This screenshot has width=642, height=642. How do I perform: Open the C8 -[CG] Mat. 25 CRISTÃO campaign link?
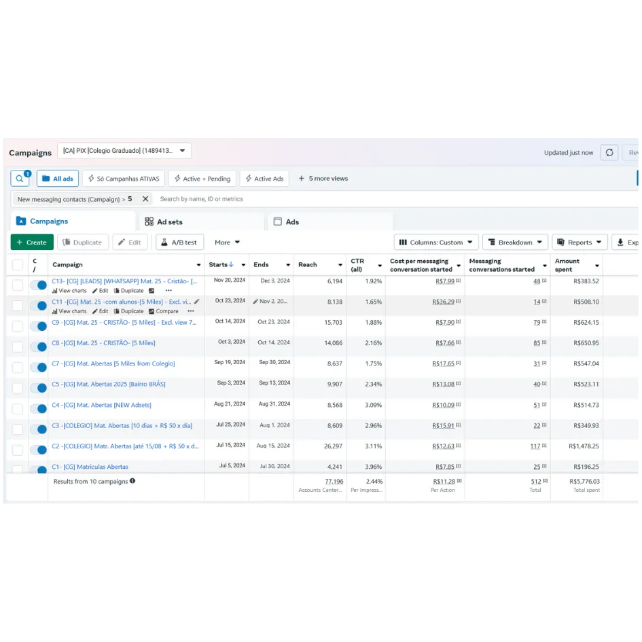[103, 342]
